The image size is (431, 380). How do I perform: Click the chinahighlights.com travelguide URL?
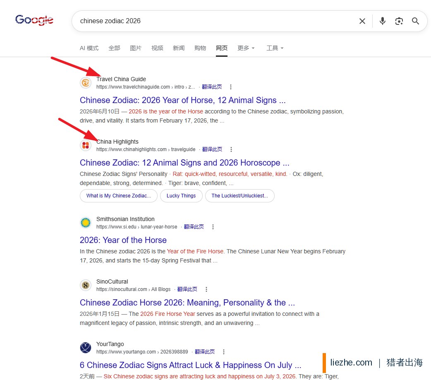[146, 149]
